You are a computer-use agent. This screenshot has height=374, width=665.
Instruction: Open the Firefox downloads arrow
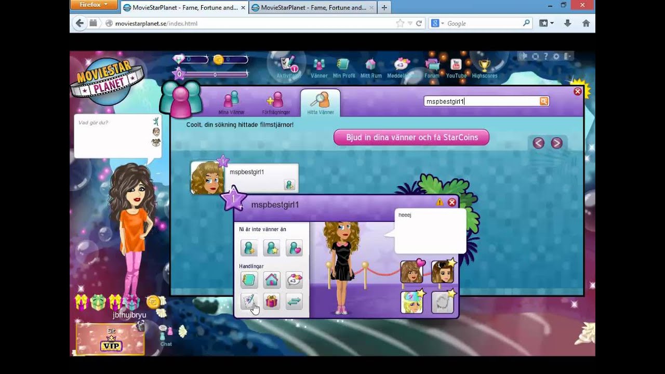tap(567, 23)
